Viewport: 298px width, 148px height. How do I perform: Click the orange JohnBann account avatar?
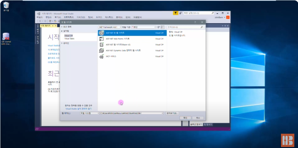[228, 17]
